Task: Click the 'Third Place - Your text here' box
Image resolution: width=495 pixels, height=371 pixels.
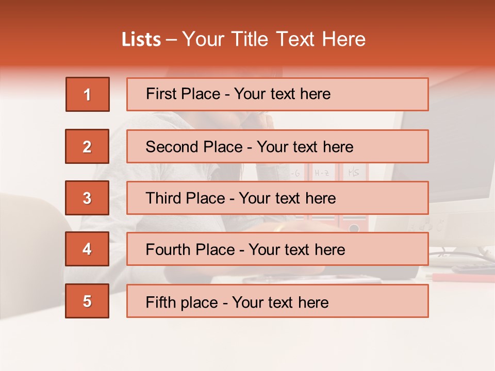Action: (x=277, y=198)
